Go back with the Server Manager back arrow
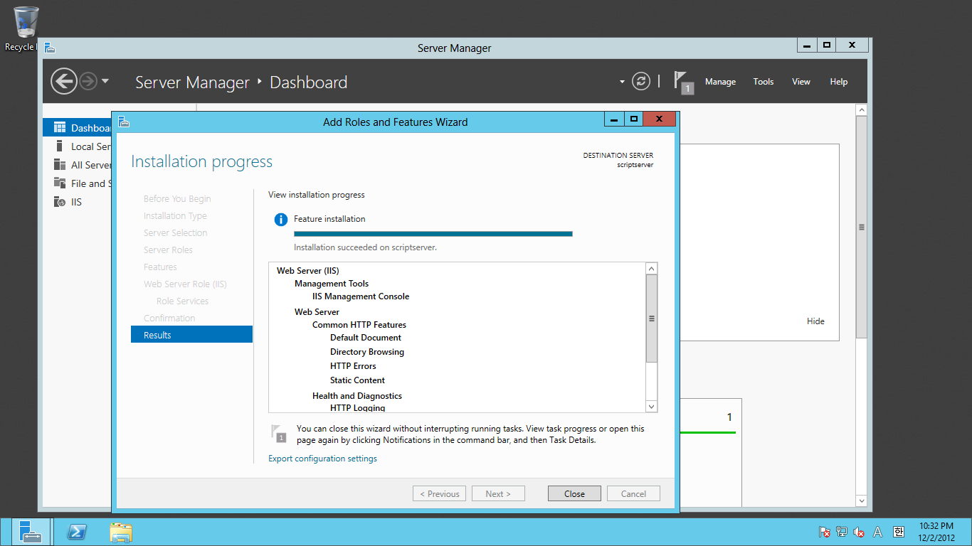Screen dimensions: 972x546 click(x=64, y=81)
